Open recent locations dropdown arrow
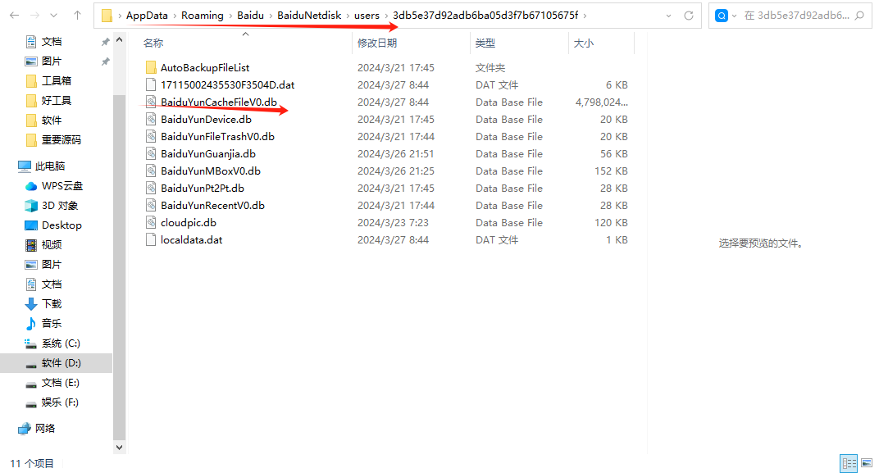 (54, 16)
